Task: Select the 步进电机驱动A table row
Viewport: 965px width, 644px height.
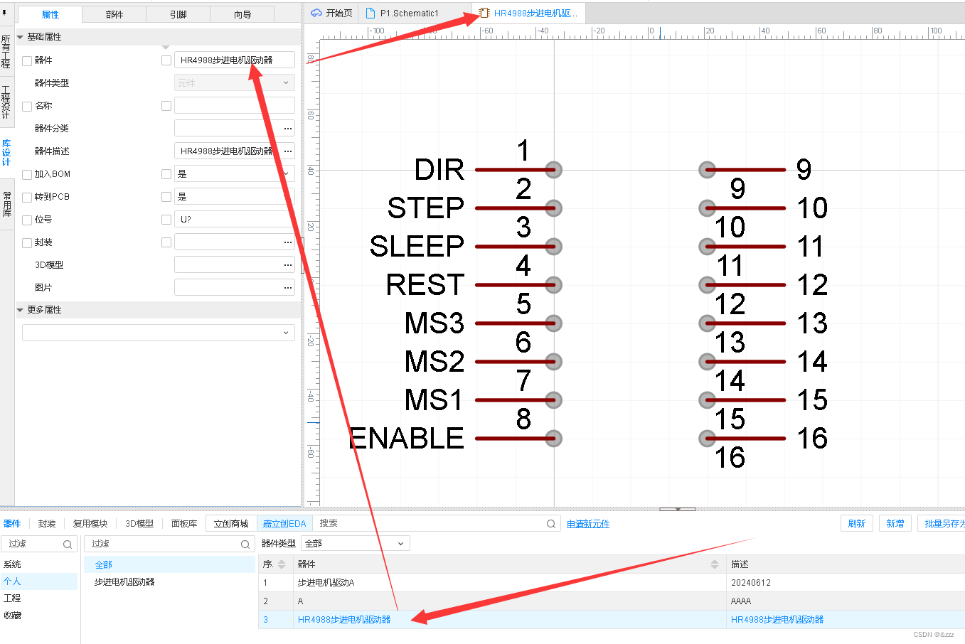Action: point(612,583)
